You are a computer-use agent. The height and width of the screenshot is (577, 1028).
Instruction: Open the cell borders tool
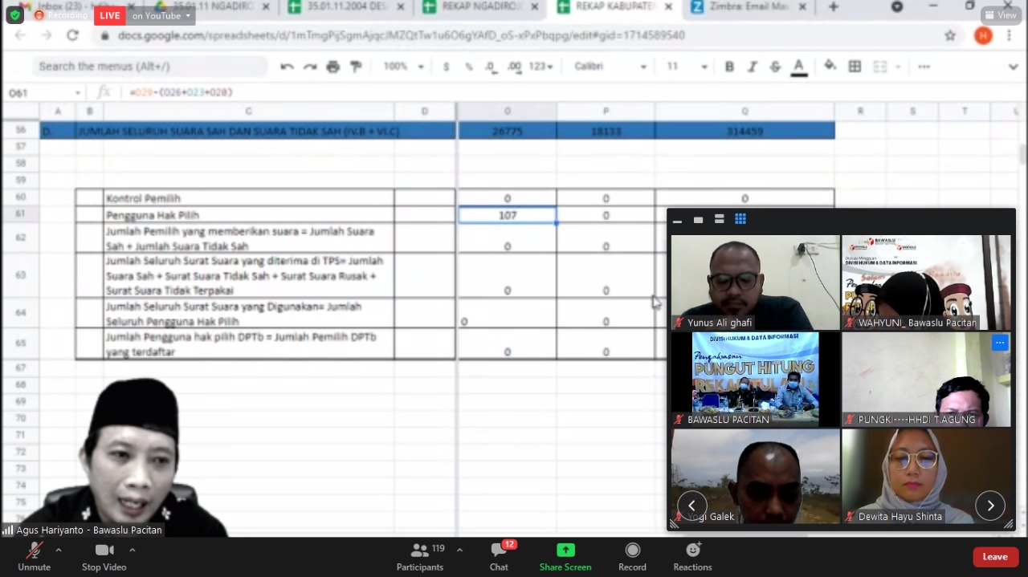[855, 67]
